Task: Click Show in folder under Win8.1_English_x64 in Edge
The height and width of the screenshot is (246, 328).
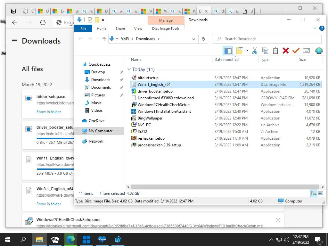Action: point(49,204)
